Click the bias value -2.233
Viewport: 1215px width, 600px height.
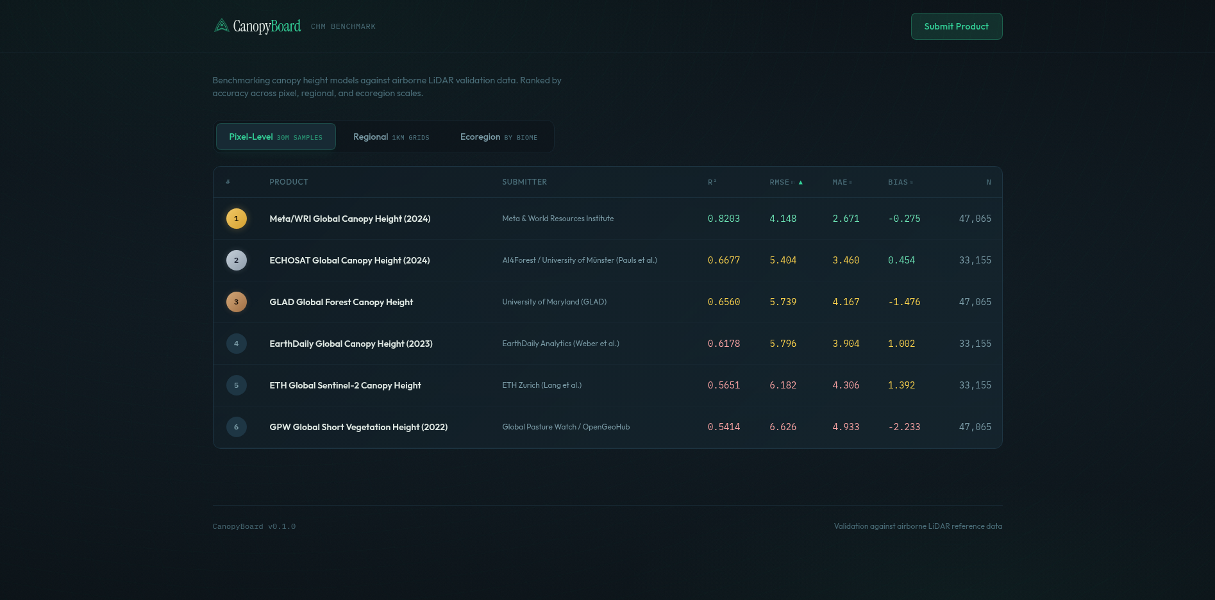click(904, 427)
